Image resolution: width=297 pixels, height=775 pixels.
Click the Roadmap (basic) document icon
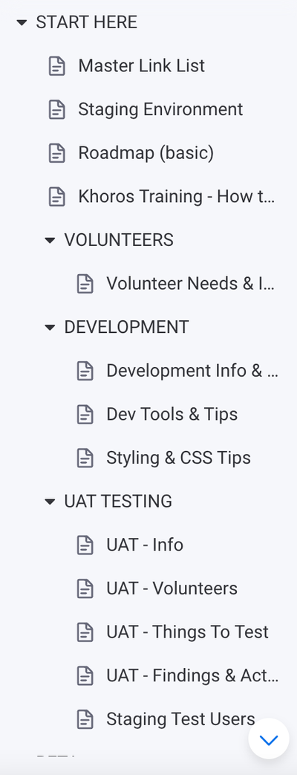[57, 153]
